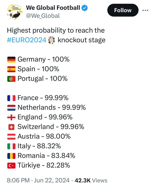Click the Romania flag icon

11,156
